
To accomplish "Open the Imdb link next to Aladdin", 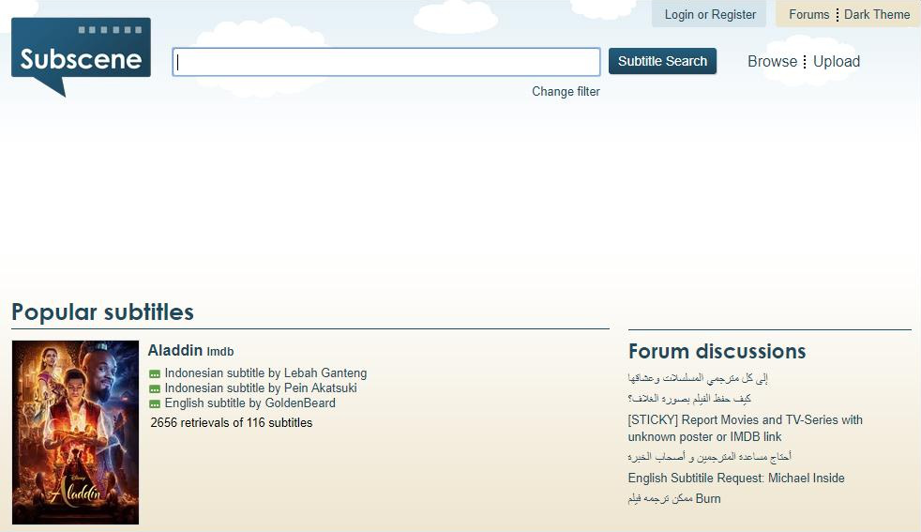I will (220, 352).
